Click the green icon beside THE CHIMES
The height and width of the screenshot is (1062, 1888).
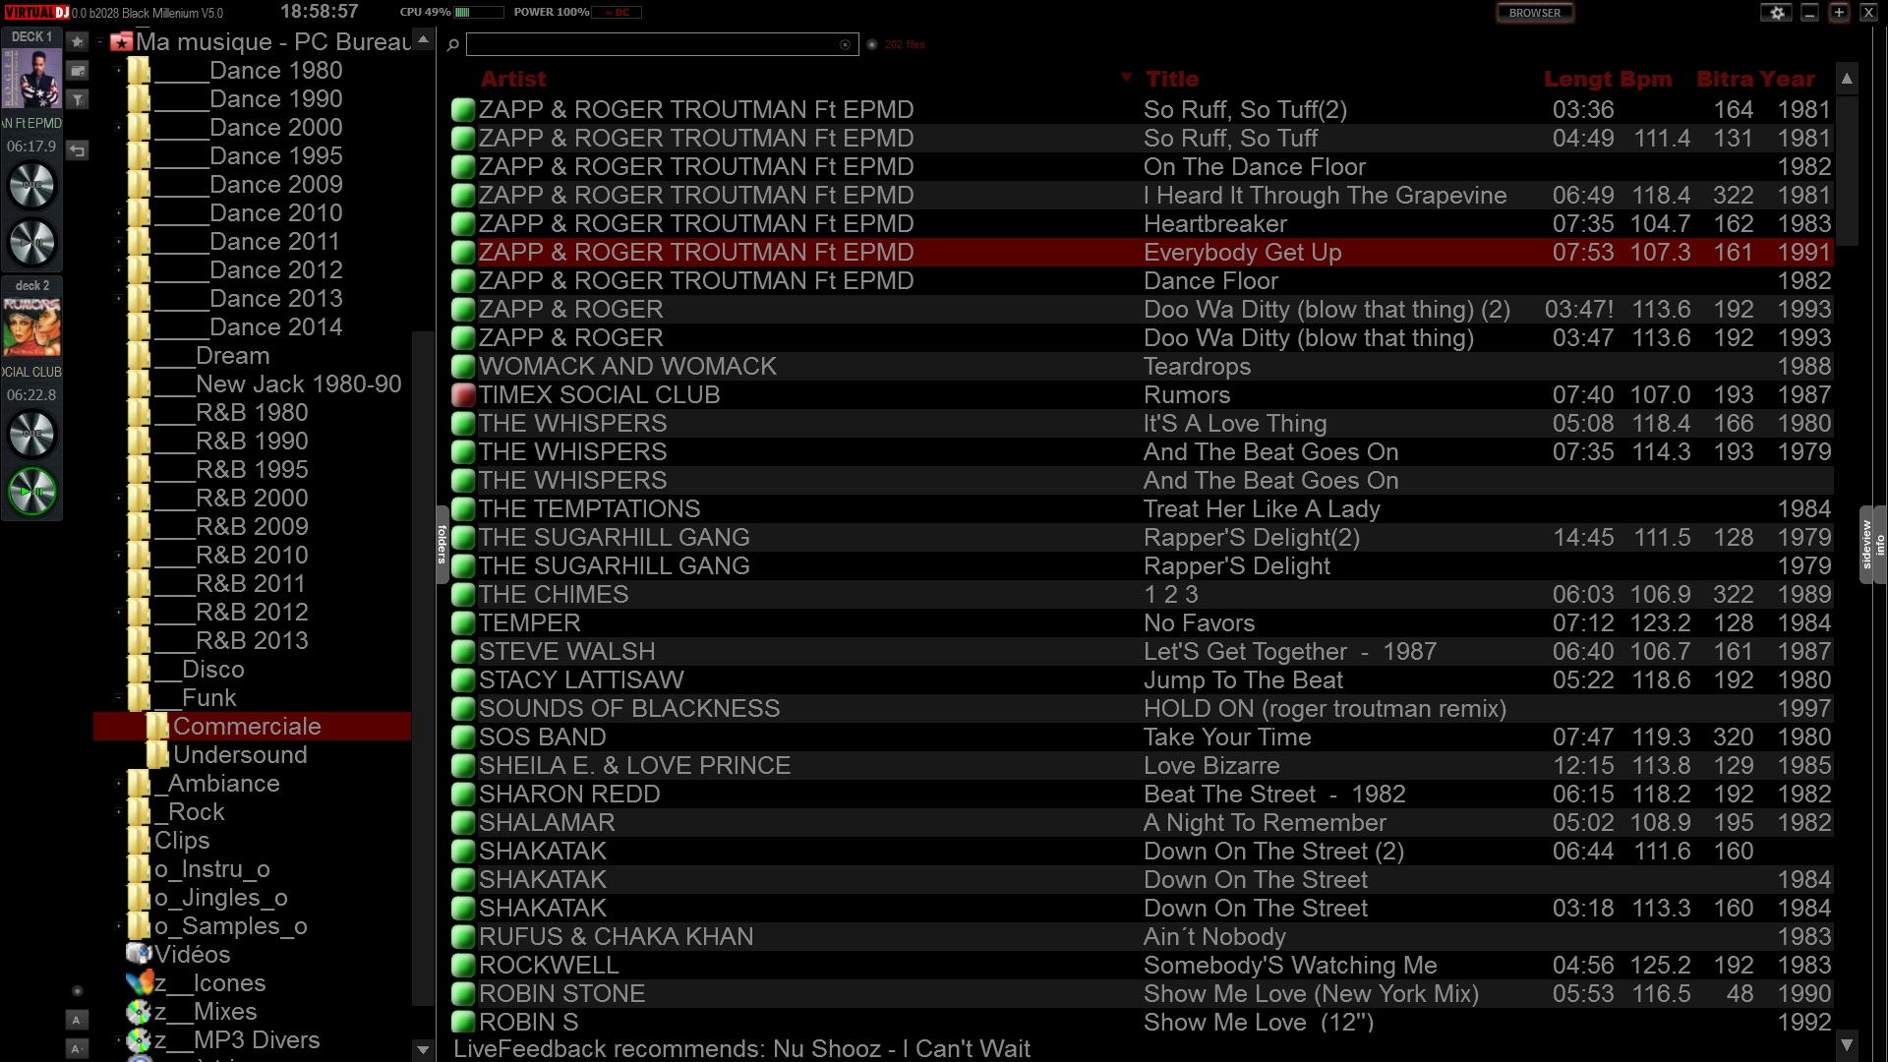[463, 595]
